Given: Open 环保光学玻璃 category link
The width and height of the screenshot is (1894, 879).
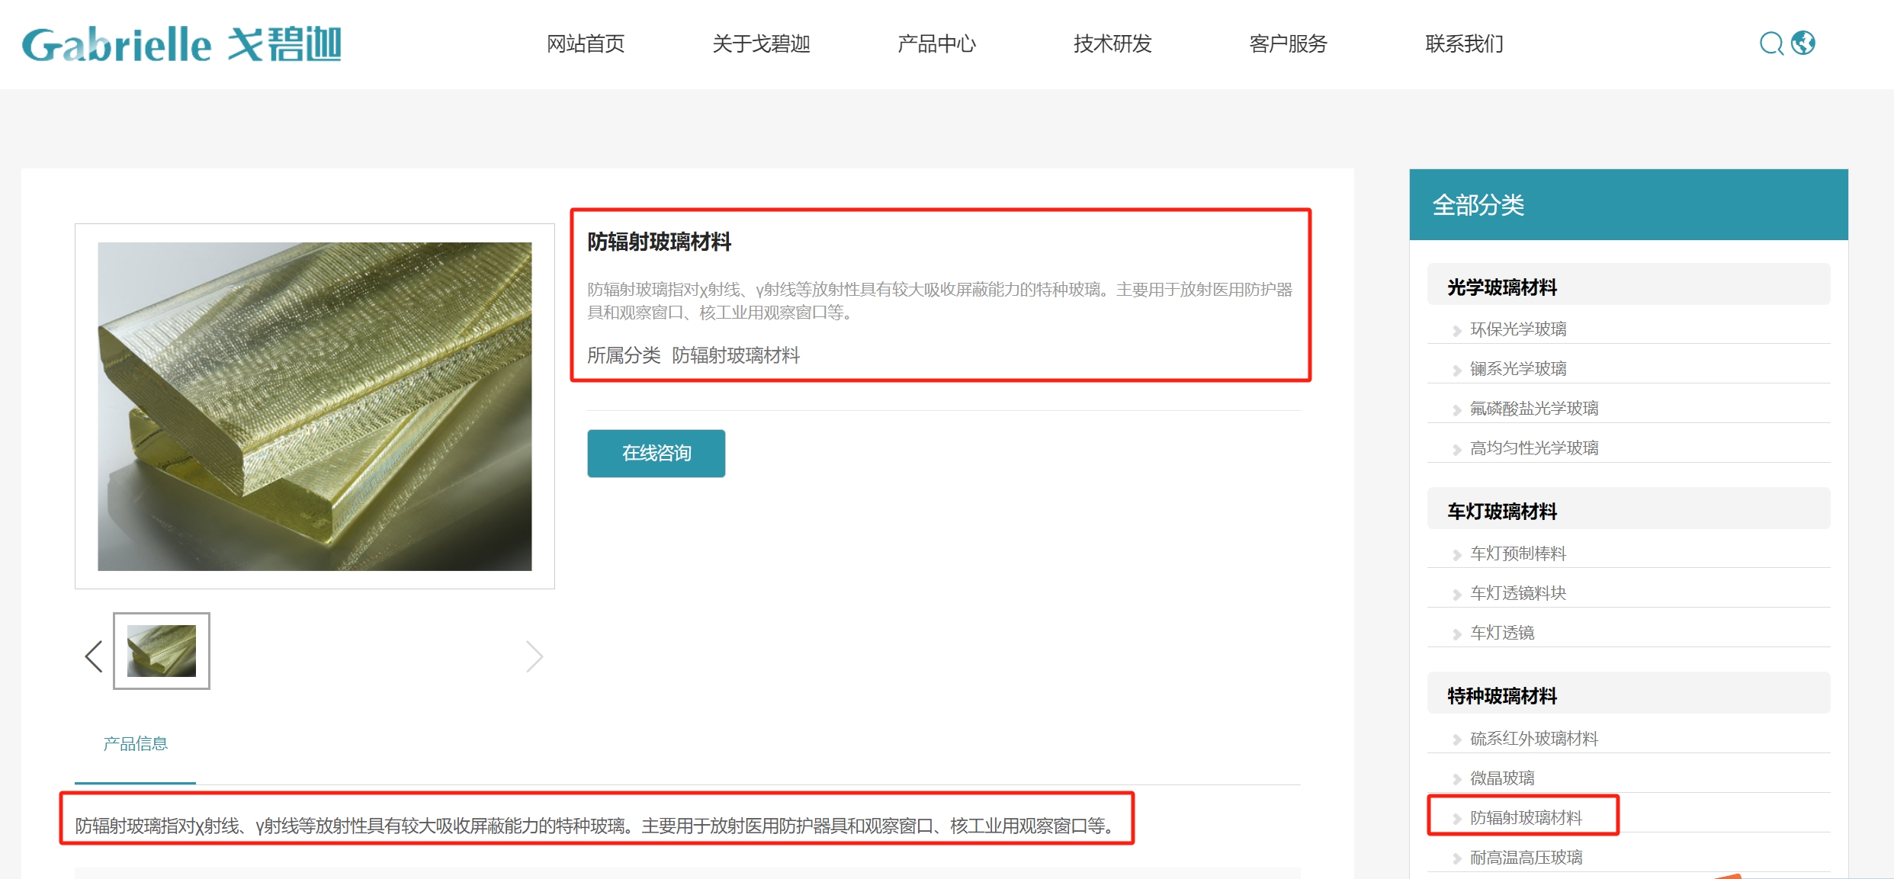Looking at the screenshot, I should click(1518, 329).
